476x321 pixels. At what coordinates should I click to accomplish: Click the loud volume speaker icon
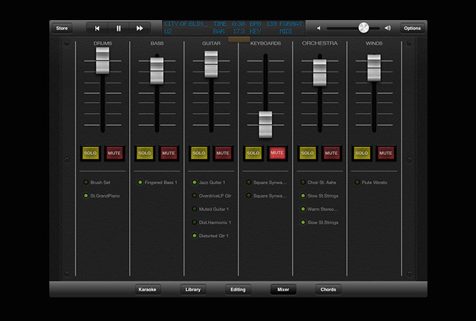[388, 28]
